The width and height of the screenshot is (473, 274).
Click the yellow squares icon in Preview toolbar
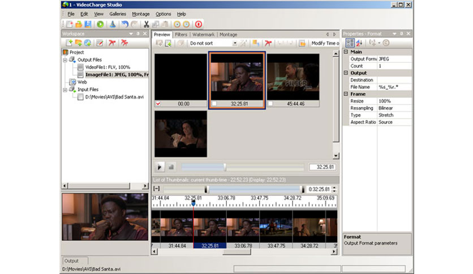click(x=256, y=43)
